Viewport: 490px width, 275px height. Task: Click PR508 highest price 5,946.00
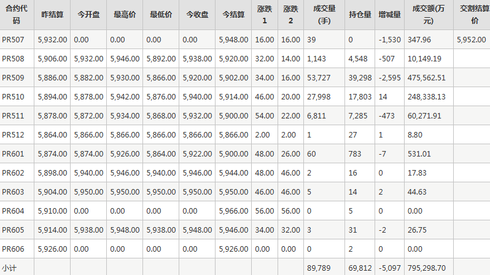pyautogui.click(x=125, y=59)
